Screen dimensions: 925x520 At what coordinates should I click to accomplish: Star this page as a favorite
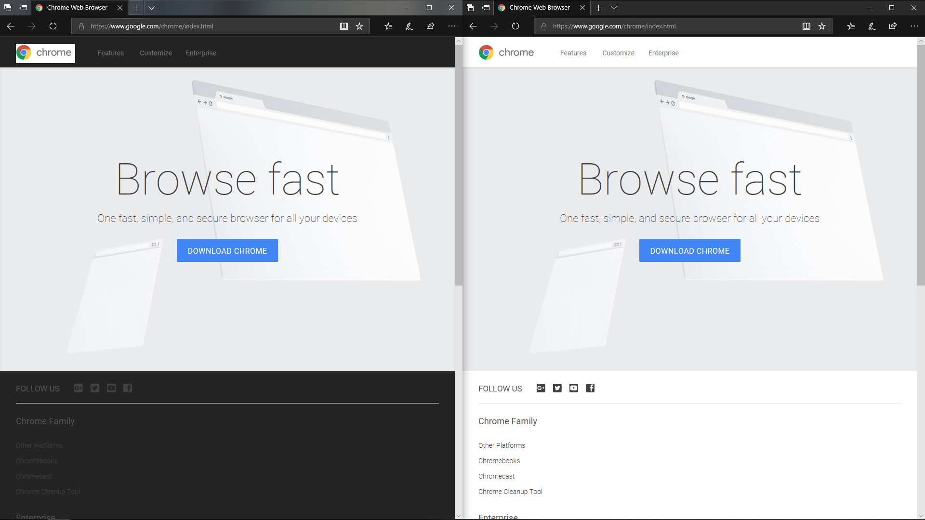tap(359, 26)
